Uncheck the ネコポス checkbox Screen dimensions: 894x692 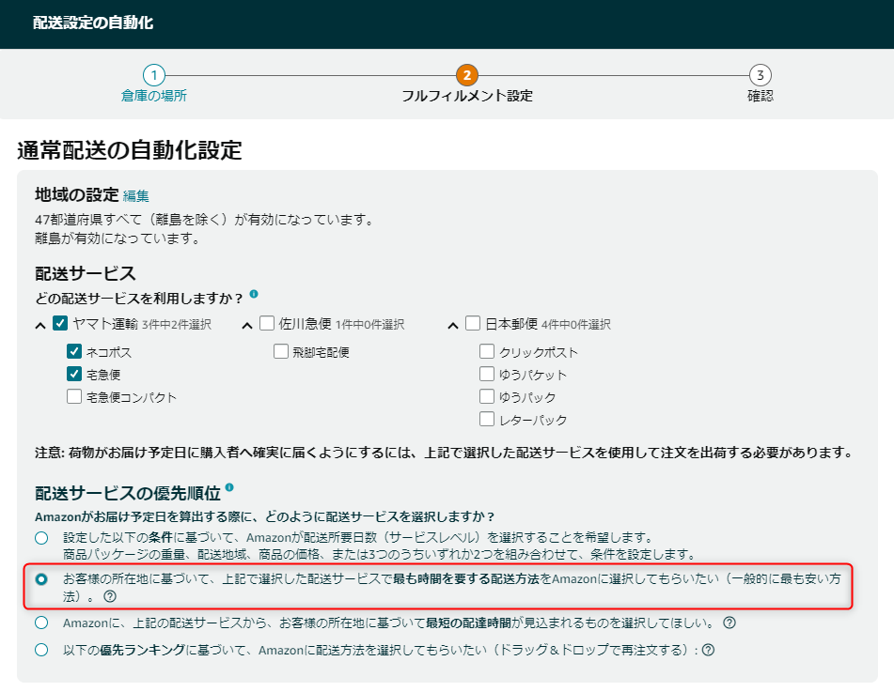(74, 351)
